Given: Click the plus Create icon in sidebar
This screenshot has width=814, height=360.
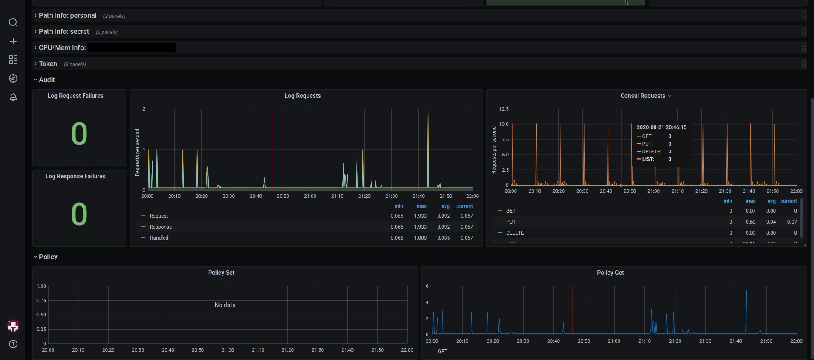Looking at the screenshot, I should (13, 41).
